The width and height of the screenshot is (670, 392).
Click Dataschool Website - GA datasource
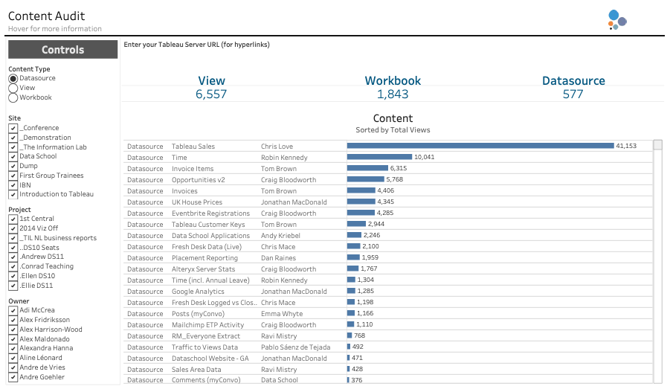(x=210, y=359)
